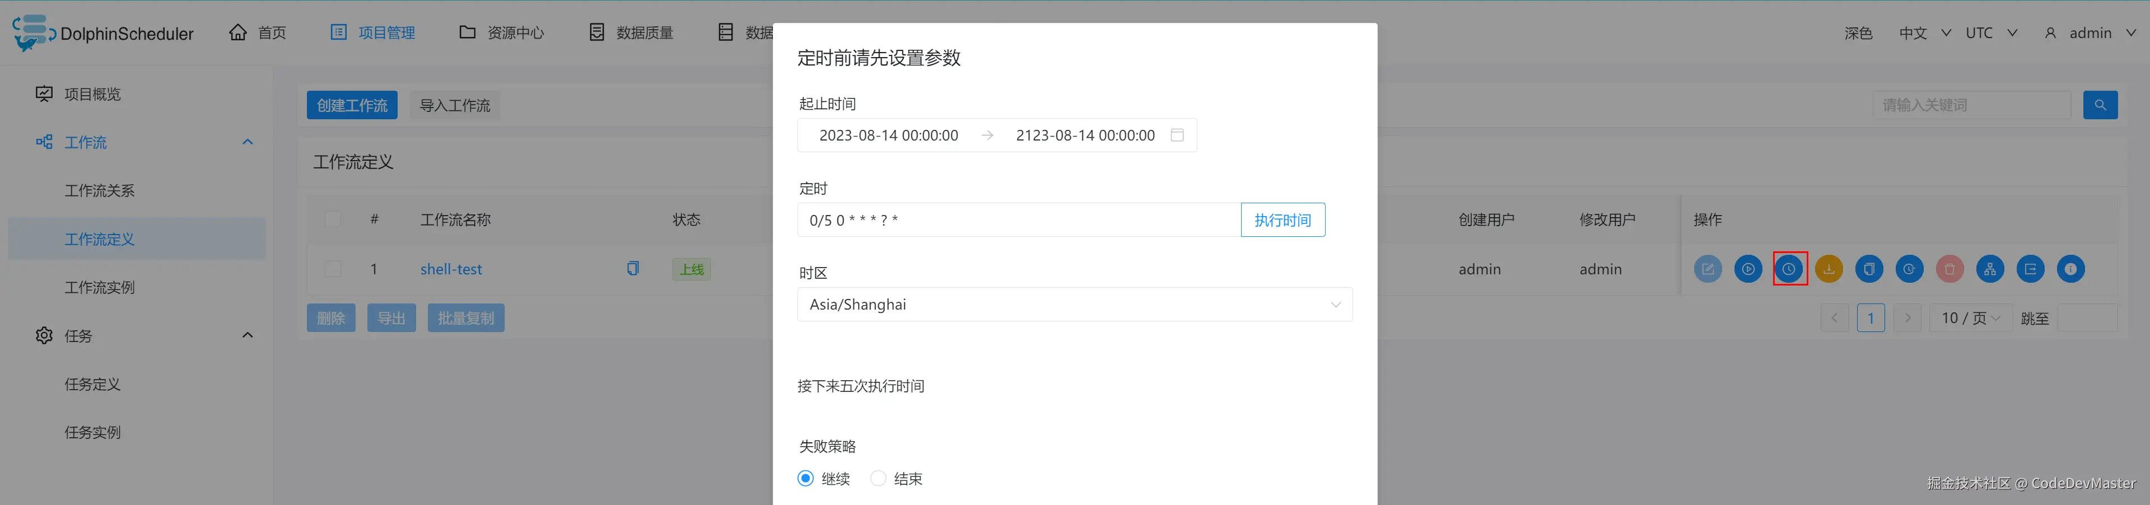Click admin in the 创建用户 column
Screen dimensions: 2150x505
(1480, 270)
